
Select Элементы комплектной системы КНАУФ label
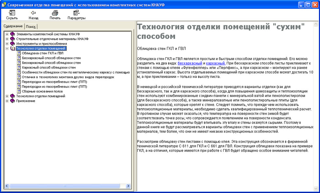(x=48, y=34)
